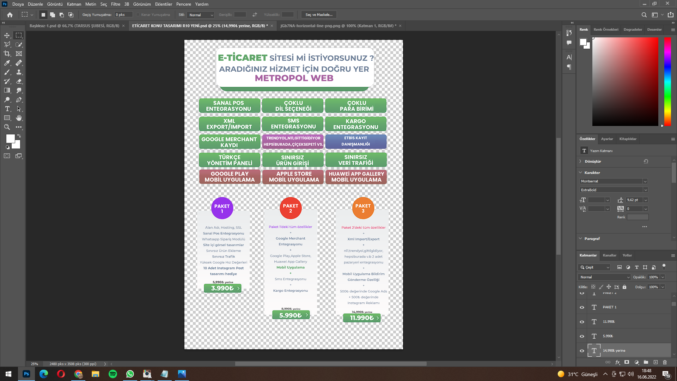Open WhatsApp from the taskbar
Viewport: 677px width, 381px height.
tap(130, 374)
